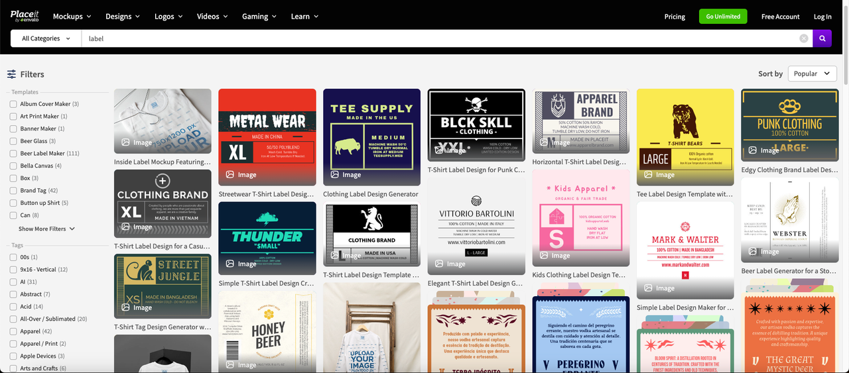849x373 pixels.
Task: Go to the Pricing page
Action: [675, 17]
